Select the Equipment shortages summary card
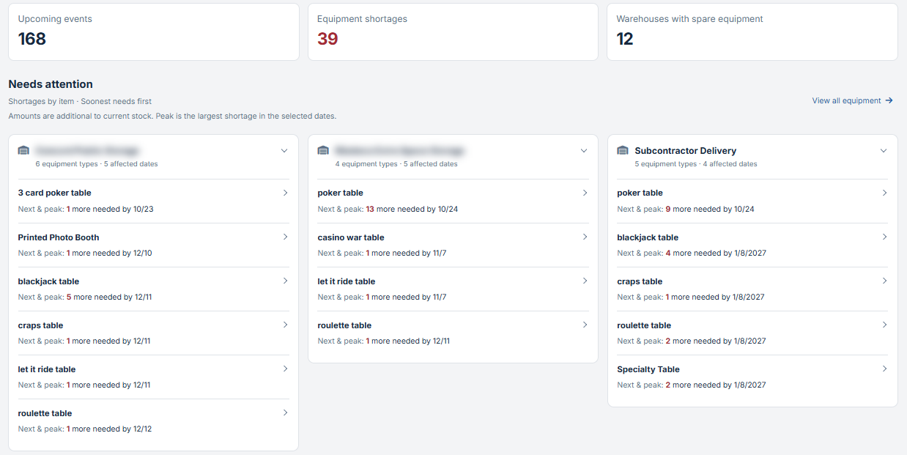This screenshot has height=455, width=907. coord(453,32)
